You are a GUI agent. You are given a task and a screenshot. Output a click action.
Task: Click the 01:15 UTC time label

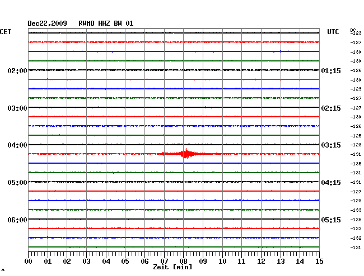(x=331, y=71)
